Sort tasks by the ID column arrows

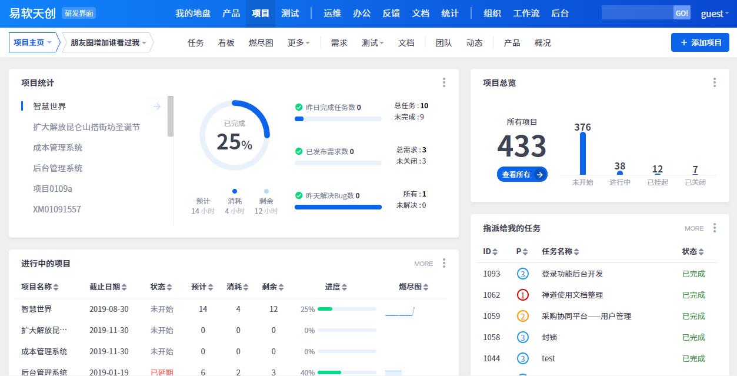[x=495, y=252]
